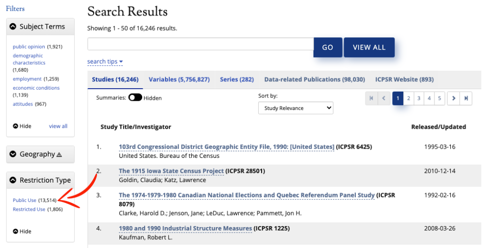Go to first page of results
The image size is (497, 248).
(x=371, y=98)
